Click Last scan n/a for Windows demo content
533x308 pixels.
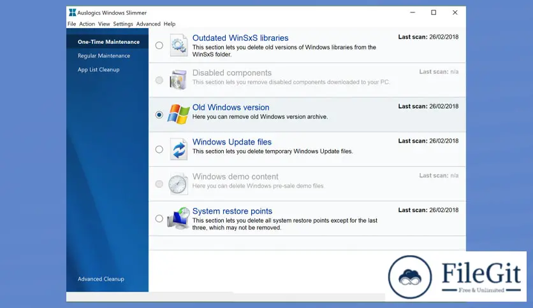point(439,176)
